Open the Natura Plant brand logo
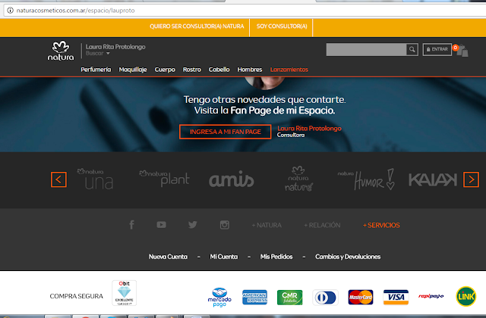 (x=164, y=179)
